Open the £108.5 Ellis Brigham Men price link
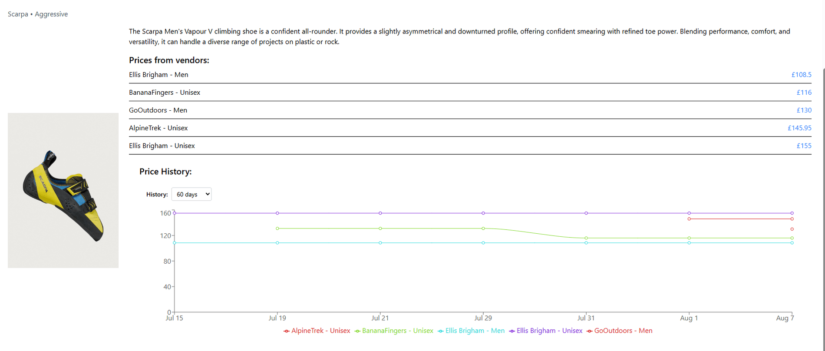The width and height of the screenshot is (825, 351). (801, 75)
